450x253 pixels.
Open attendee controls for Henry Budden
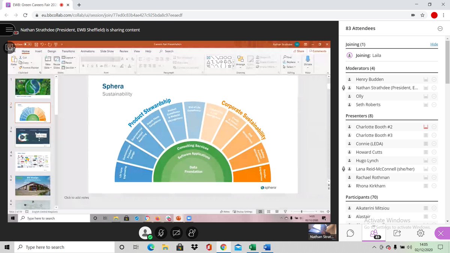click(x=434, y=79)
